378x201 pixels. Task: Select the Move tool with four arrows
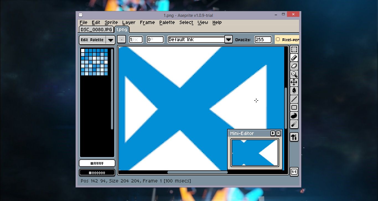coord(294,83)
